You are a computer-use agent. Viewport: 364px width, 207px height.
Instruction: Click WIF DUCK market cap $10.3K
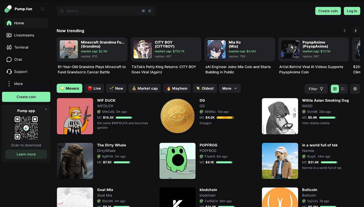[x=108, y=117]
